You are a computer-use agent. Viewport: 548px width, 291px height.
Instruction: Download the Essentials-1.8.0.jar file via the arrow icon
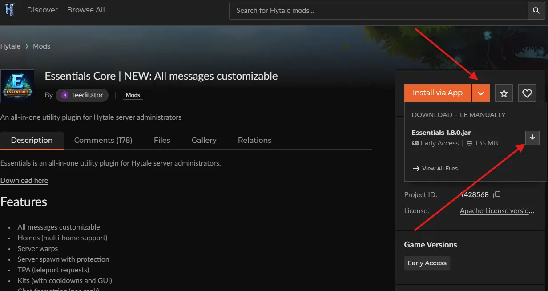click(x=532, y=138)
